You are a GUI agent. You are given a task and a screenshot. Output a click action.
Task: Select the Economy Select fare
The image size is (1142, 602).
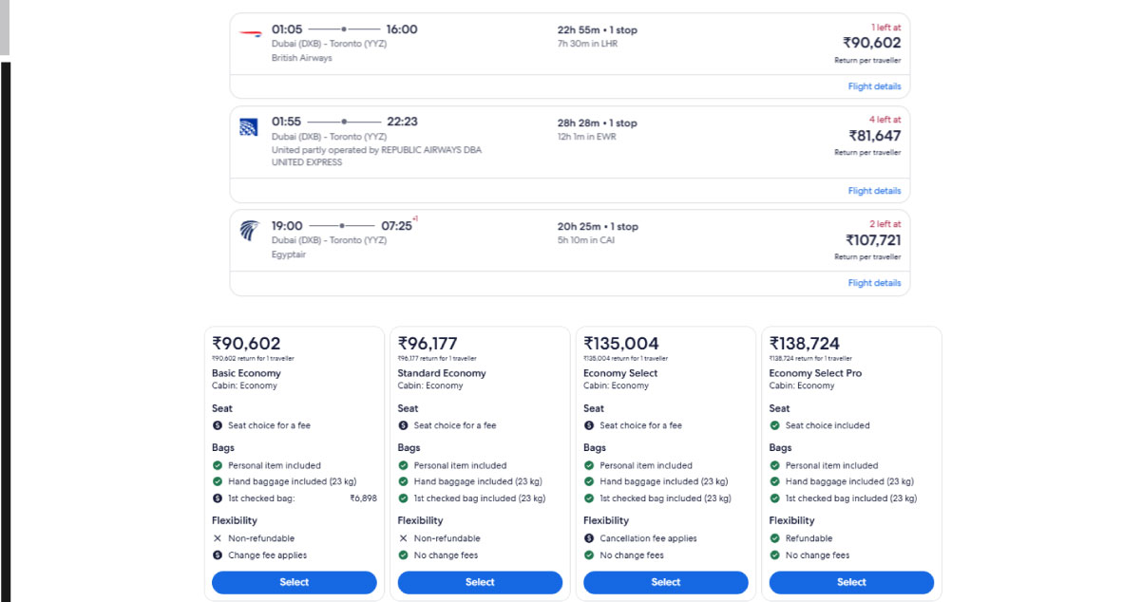coord(665,582)
